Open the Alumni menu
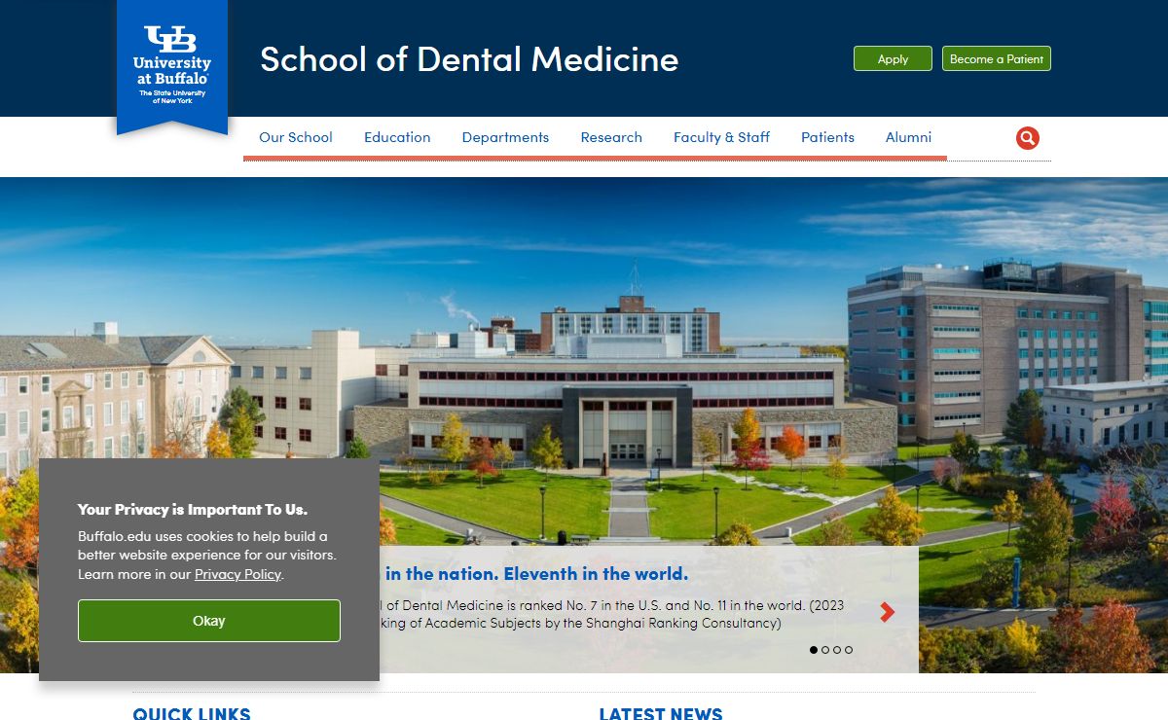Screen dimensions: 1168x720 908,137
